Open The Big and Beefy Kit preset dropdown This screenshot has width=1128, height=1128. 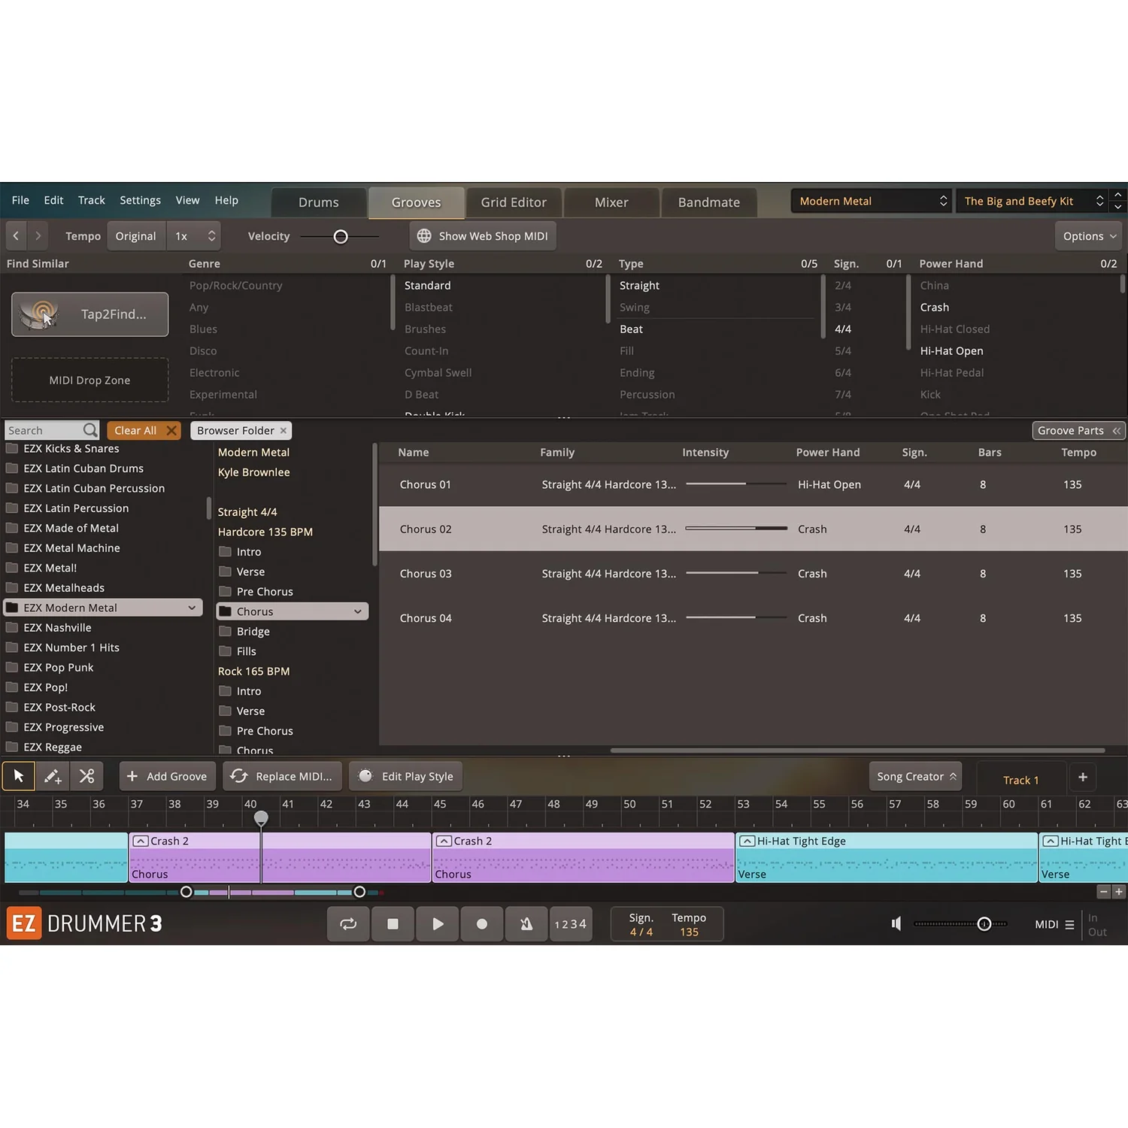pyautogui.click(x=1033, y=201)
